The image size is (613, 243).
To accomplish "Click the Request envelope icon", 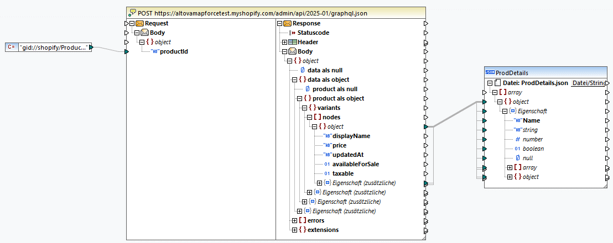I will pos(140,23).
